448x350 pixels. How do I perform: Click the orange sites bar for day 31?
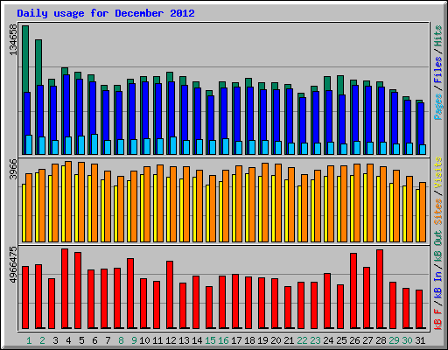pos(423,212)
